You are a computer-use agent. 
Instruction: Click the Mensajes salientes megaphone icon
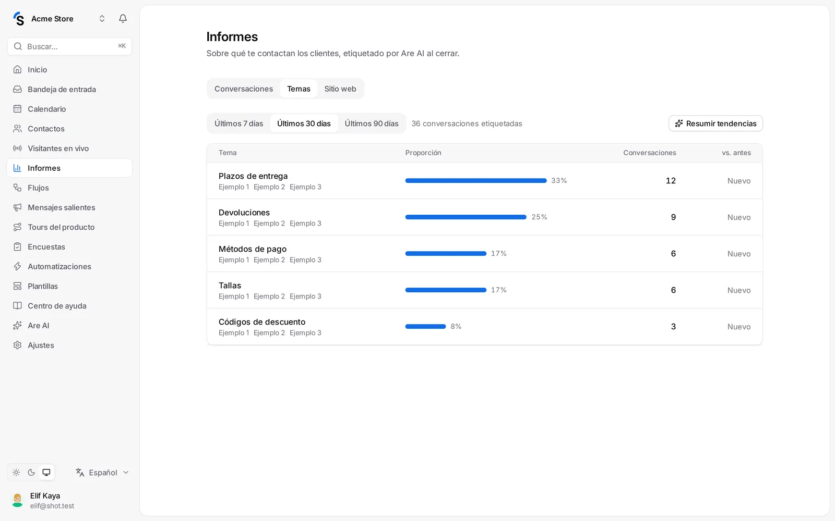tap(17, 207)
